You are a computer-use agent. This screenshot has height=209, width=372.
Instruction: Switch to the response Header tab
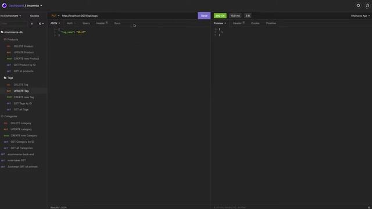[238, 23]
